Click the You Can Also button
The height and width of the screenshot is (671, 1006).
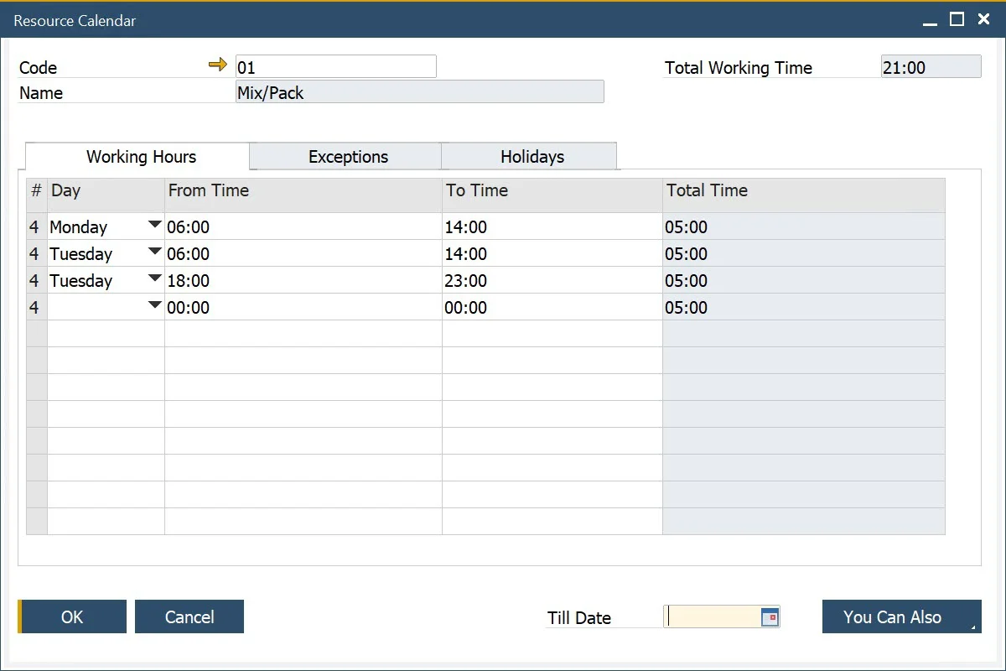pos(892,616)
